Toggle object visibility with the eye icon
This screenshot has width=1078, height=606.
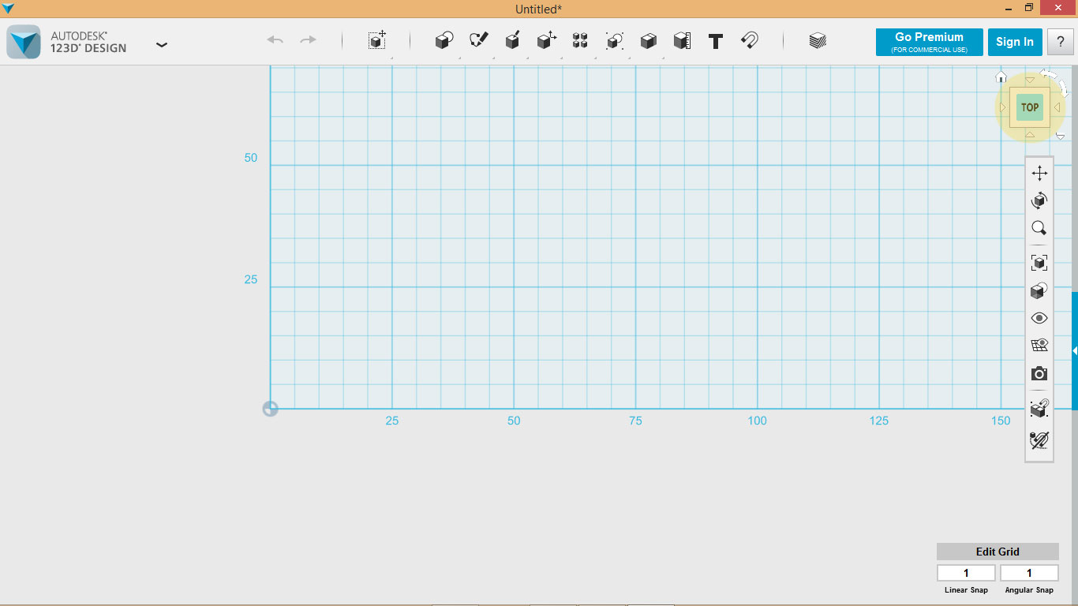coord(1039,317)
